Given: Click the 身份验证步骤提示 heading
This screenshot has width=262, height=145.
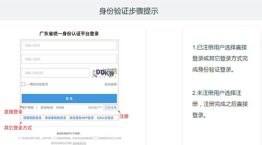Looking at the screenshot, I should point(129,11).
